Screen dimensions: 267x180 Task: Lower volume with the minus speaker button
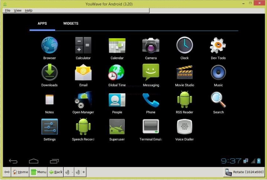click(x=69, y=172)
